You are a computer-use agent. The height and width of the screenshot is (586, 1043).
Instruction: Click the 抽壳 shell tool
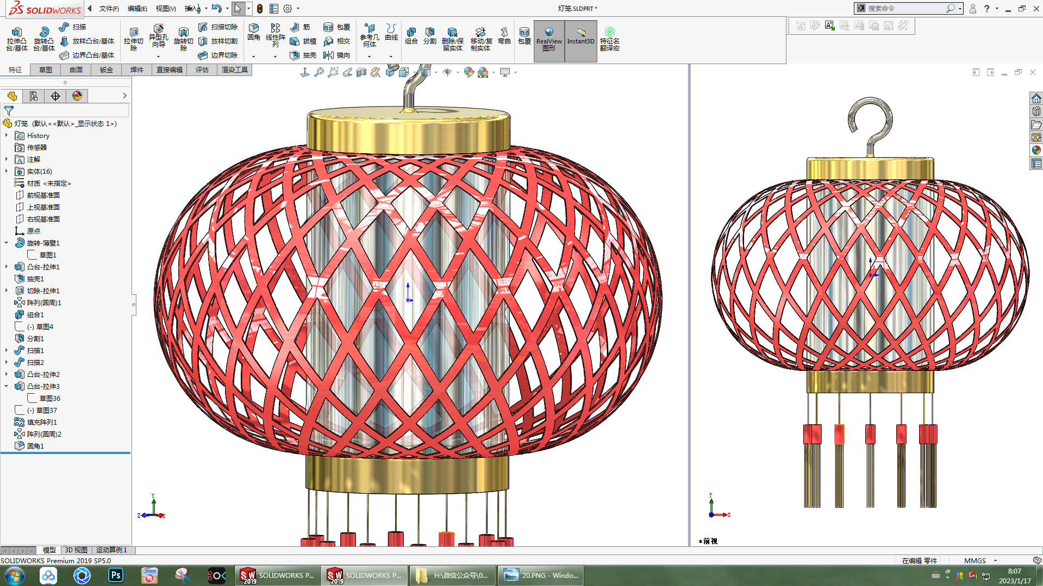[x=303, y=55]
